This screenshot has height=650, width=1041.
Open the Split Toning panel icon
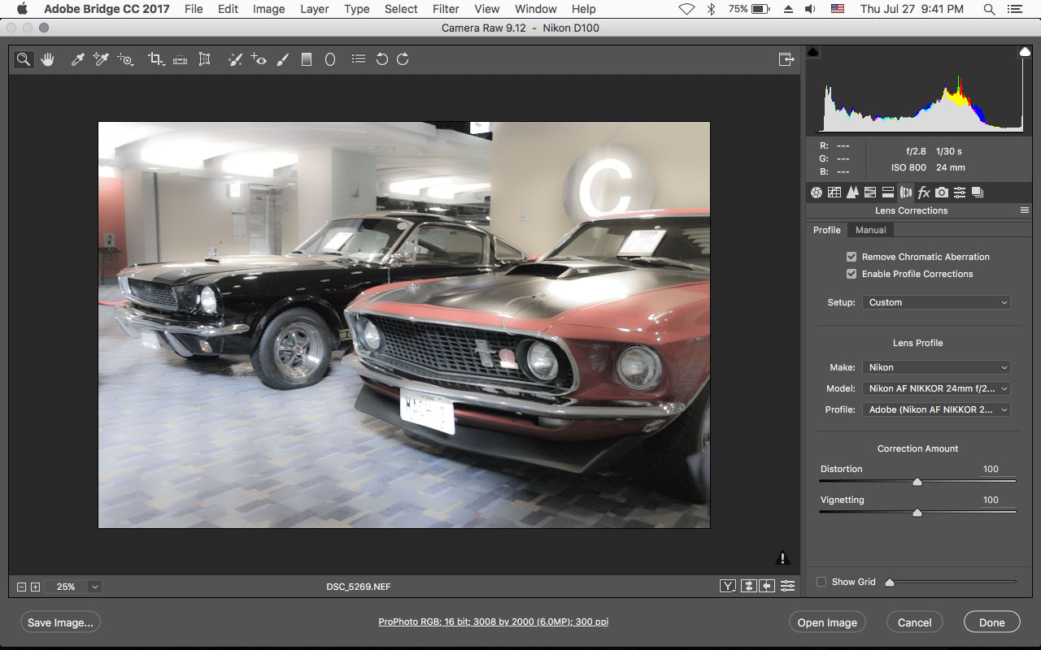click(x=887, y=193)
